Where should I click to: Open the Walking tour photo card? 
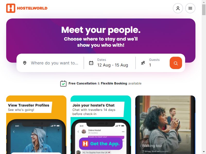pos(165,125)
